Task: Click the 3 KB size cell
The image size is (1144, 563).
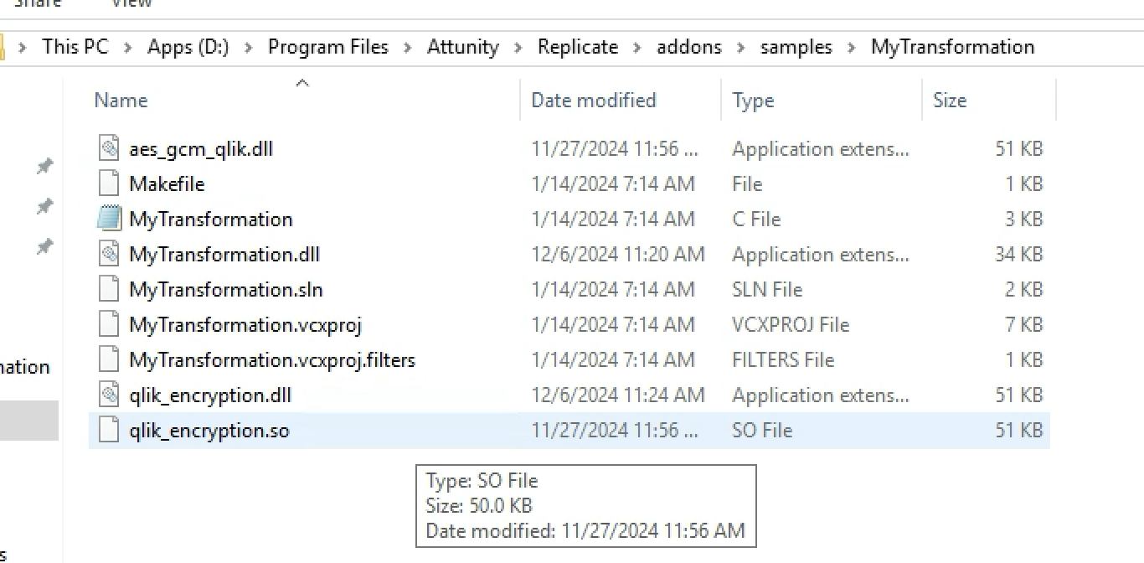Action: click(1023, 220)
